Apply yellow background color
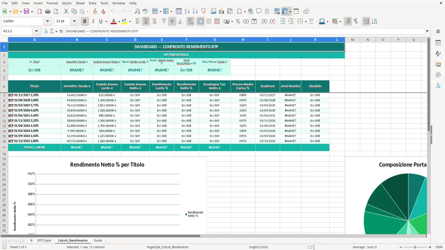Viewport: 445px width, 250px height. click(x=125, y=21)
